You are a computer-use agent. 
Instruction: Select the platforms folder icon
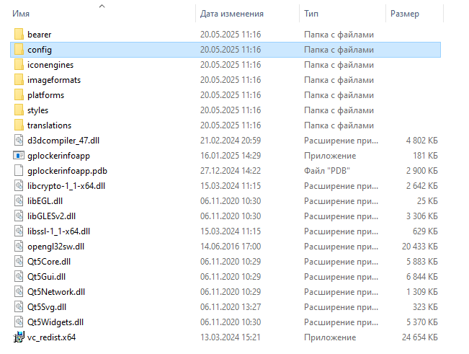[x=19, y=95]
